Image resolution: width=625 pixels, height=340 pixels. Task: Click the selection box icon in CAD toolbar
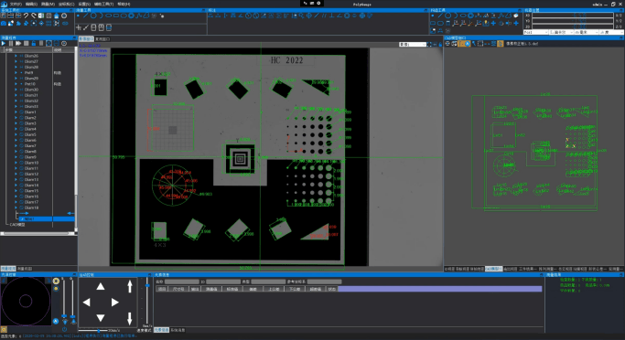pos(480,44)
